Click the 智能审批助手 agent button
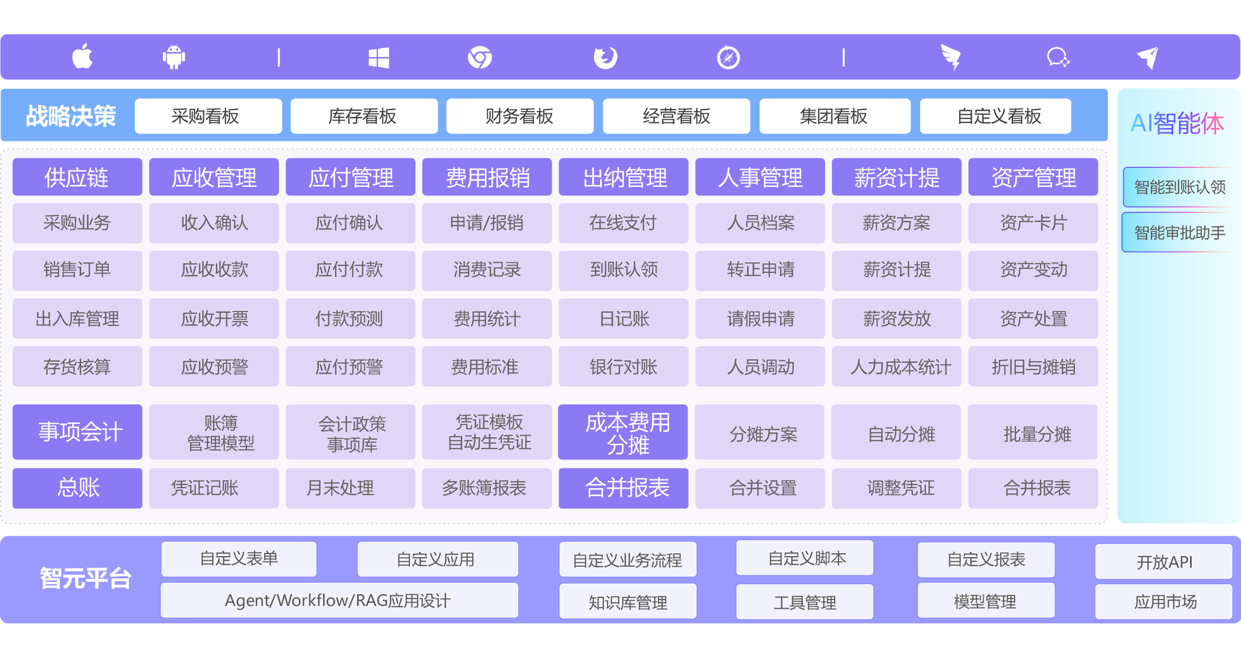1241x663 pixels. pyautogui.click(x=1179, y=233)
